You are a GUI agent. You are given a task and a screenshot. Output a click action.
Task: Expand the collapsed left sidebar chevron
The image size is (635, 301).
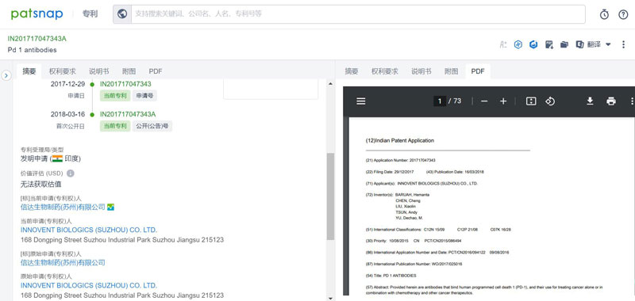[6, 75]
